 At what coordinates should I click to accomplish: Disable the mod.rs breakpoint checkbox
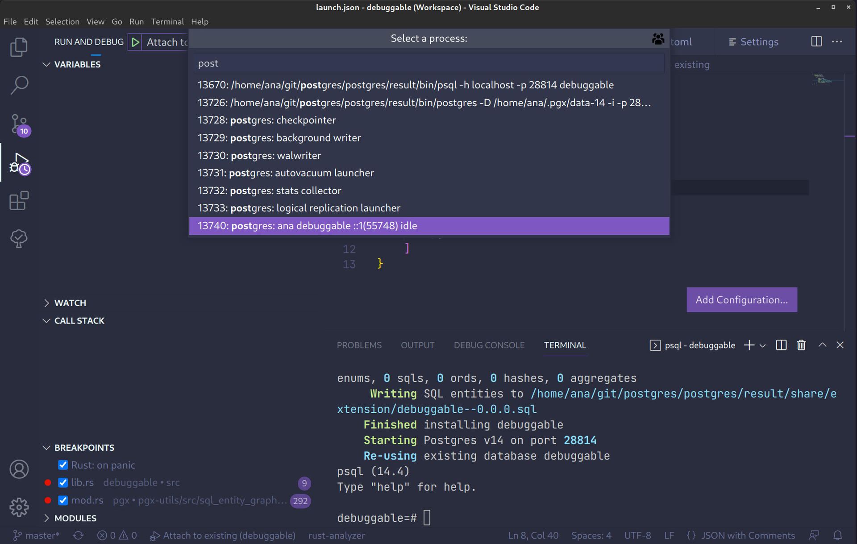(x=63, y=500)
